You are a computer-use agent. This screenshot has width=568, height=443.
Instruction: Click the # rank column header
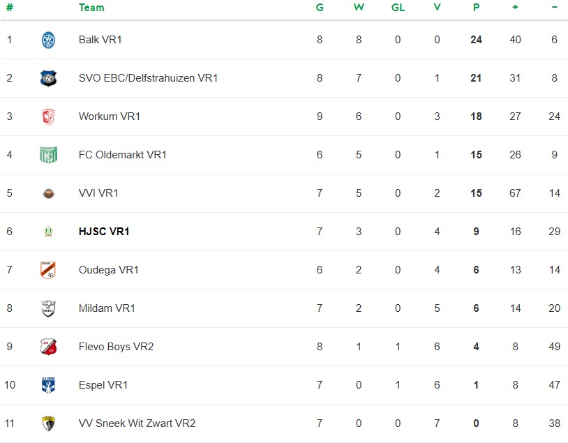(x=10, y=8)
